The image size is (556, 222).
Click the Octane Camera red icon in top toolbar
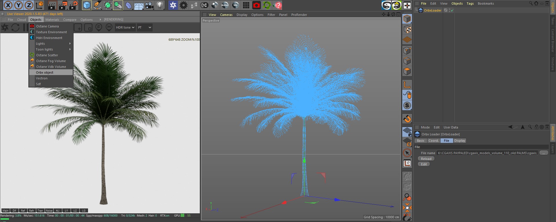(x=256, y=5)
